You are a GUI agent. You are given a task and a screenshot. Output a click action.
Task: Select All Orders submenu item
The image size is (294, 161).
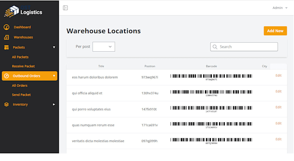(x=20, y=86)
